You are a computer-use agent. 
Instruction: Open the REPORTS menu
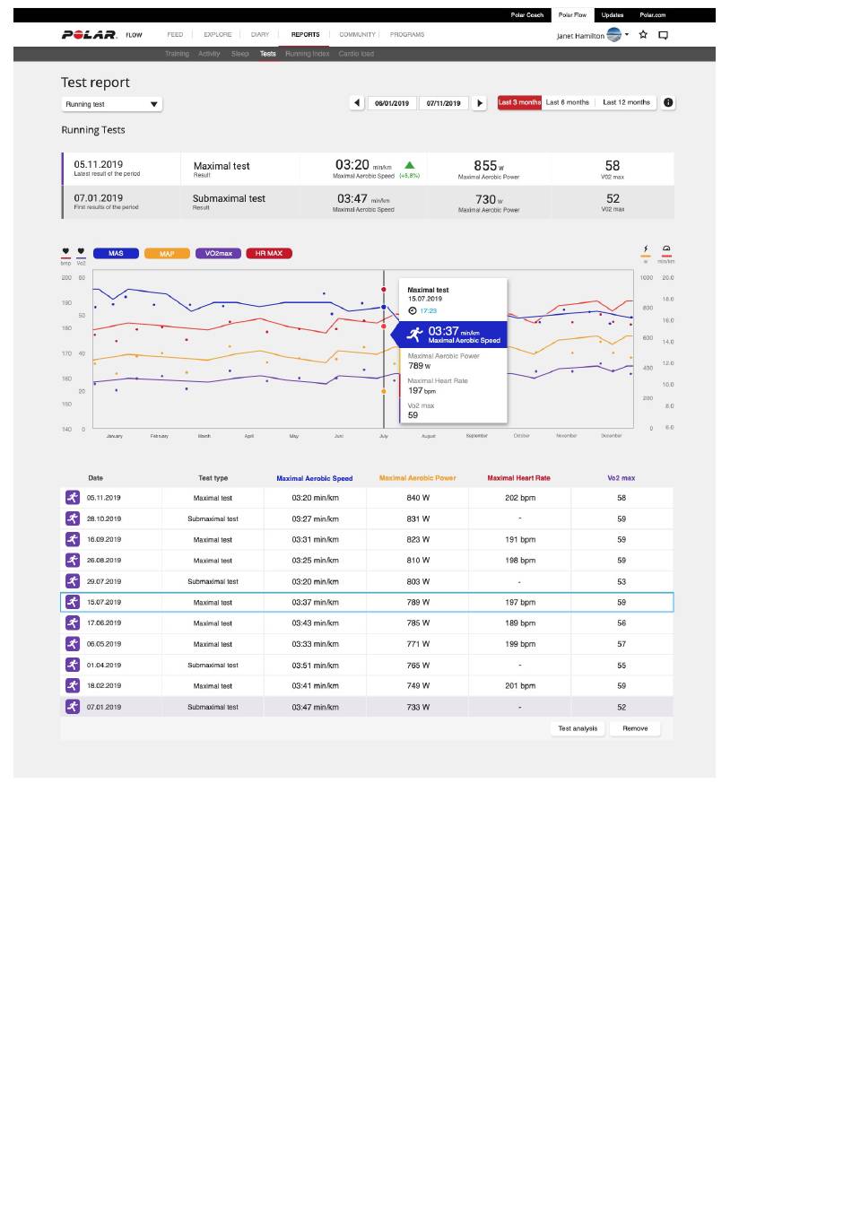pos(306,35)
